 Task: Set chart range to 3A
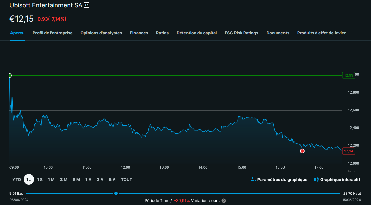[100, 179]
